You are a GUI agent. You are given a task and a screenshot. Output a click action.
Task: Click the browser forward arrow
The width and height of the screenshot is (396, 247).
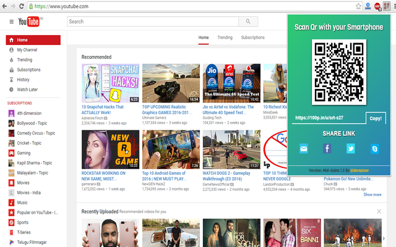[x=13, y=6]
